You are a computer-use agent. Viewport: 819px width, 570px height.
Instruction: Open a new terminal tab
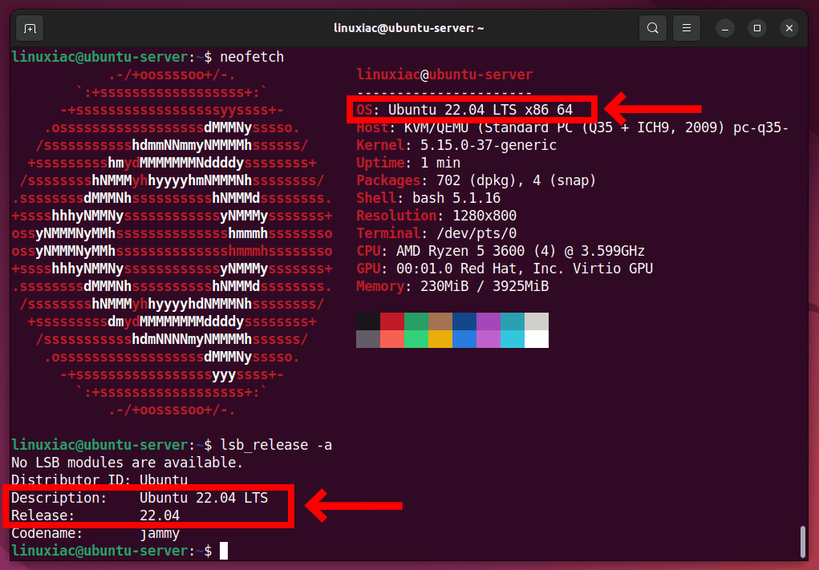coord(30,27)
